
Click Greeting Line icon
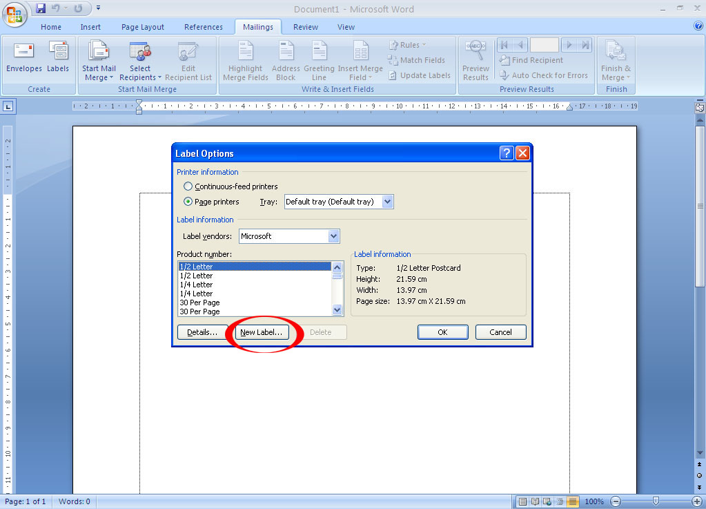319,61
